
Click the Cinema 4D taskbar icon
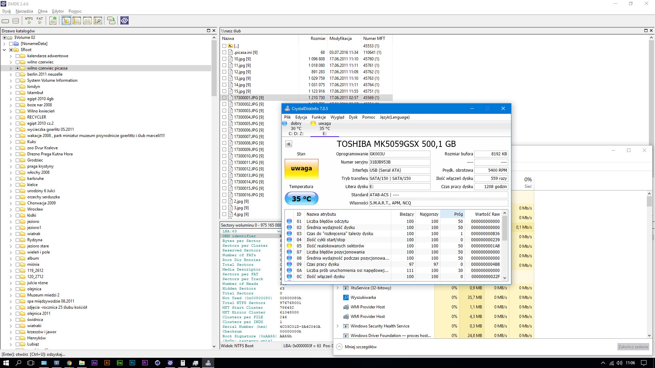(x=158, y=363)
